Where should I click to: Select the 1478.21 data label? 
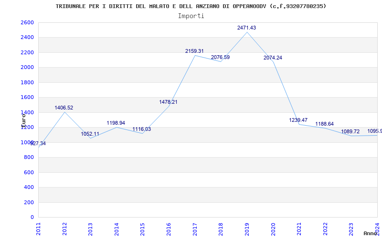[x=169, y=102]
